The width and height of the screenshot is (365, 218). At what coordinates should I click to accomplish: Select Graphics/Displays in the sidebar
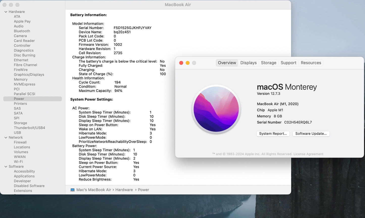(x=29, y=75)
